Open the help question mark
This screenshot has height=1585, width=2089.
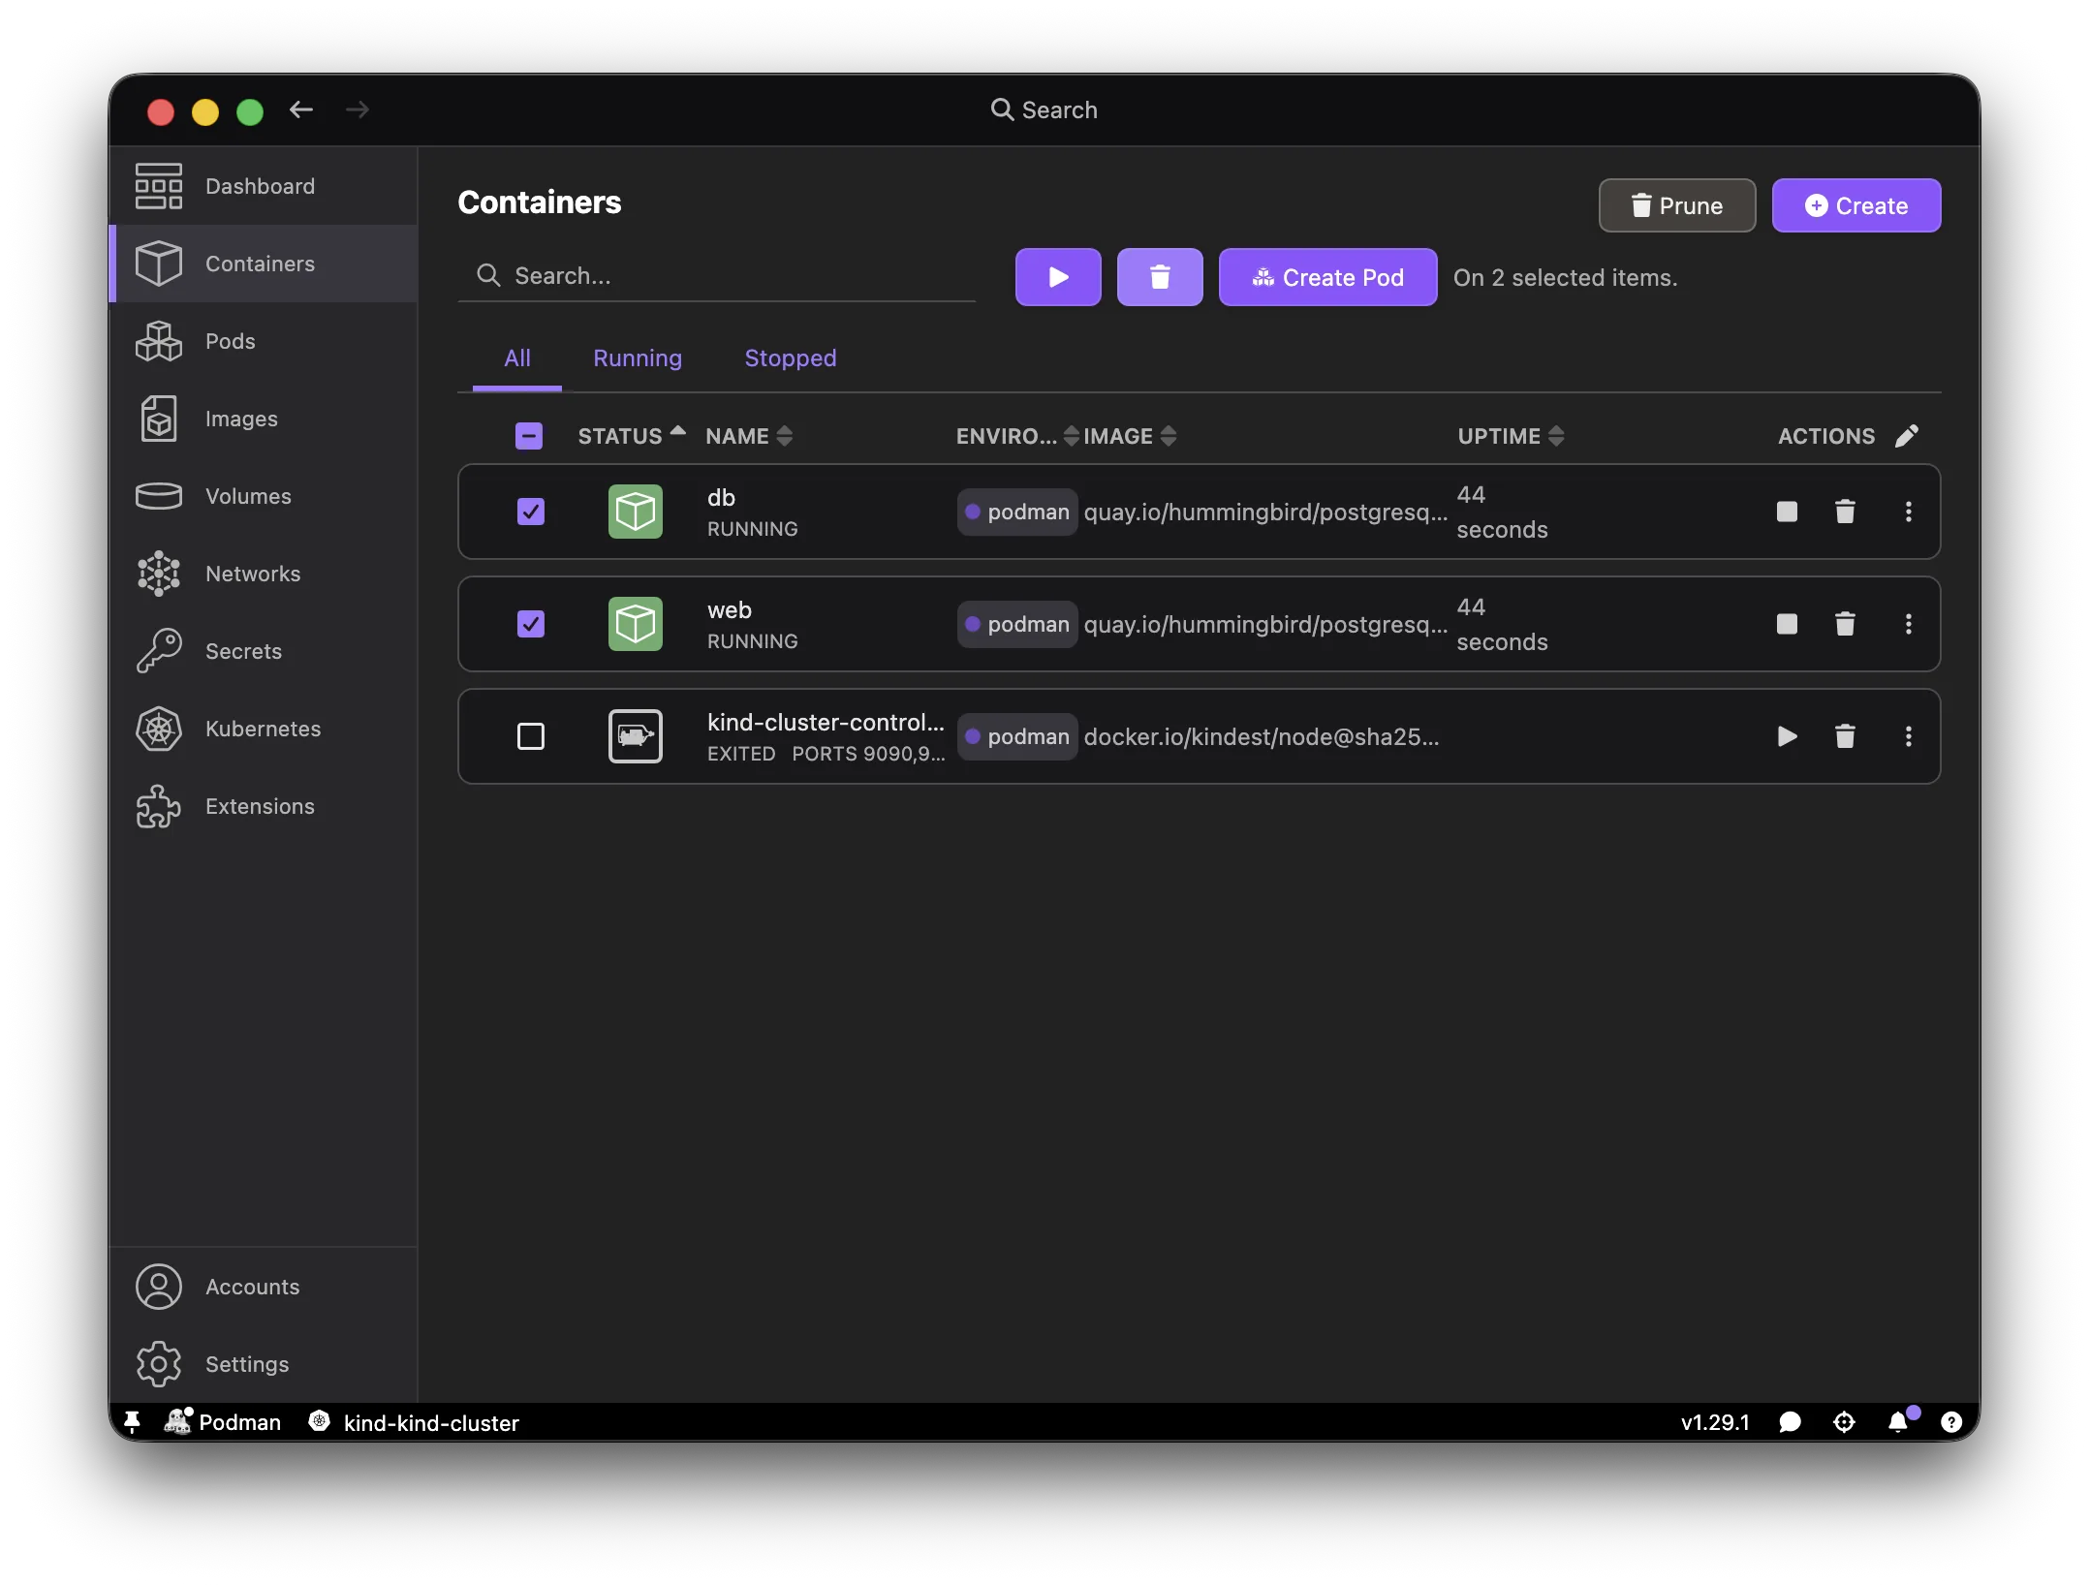[x=1951, y=1421]
